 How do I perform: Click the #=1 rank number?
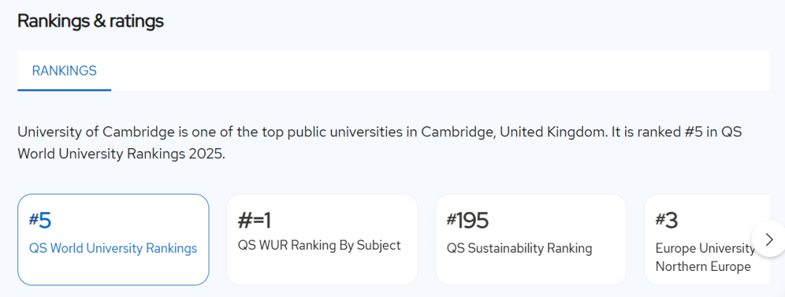[254, 221]
